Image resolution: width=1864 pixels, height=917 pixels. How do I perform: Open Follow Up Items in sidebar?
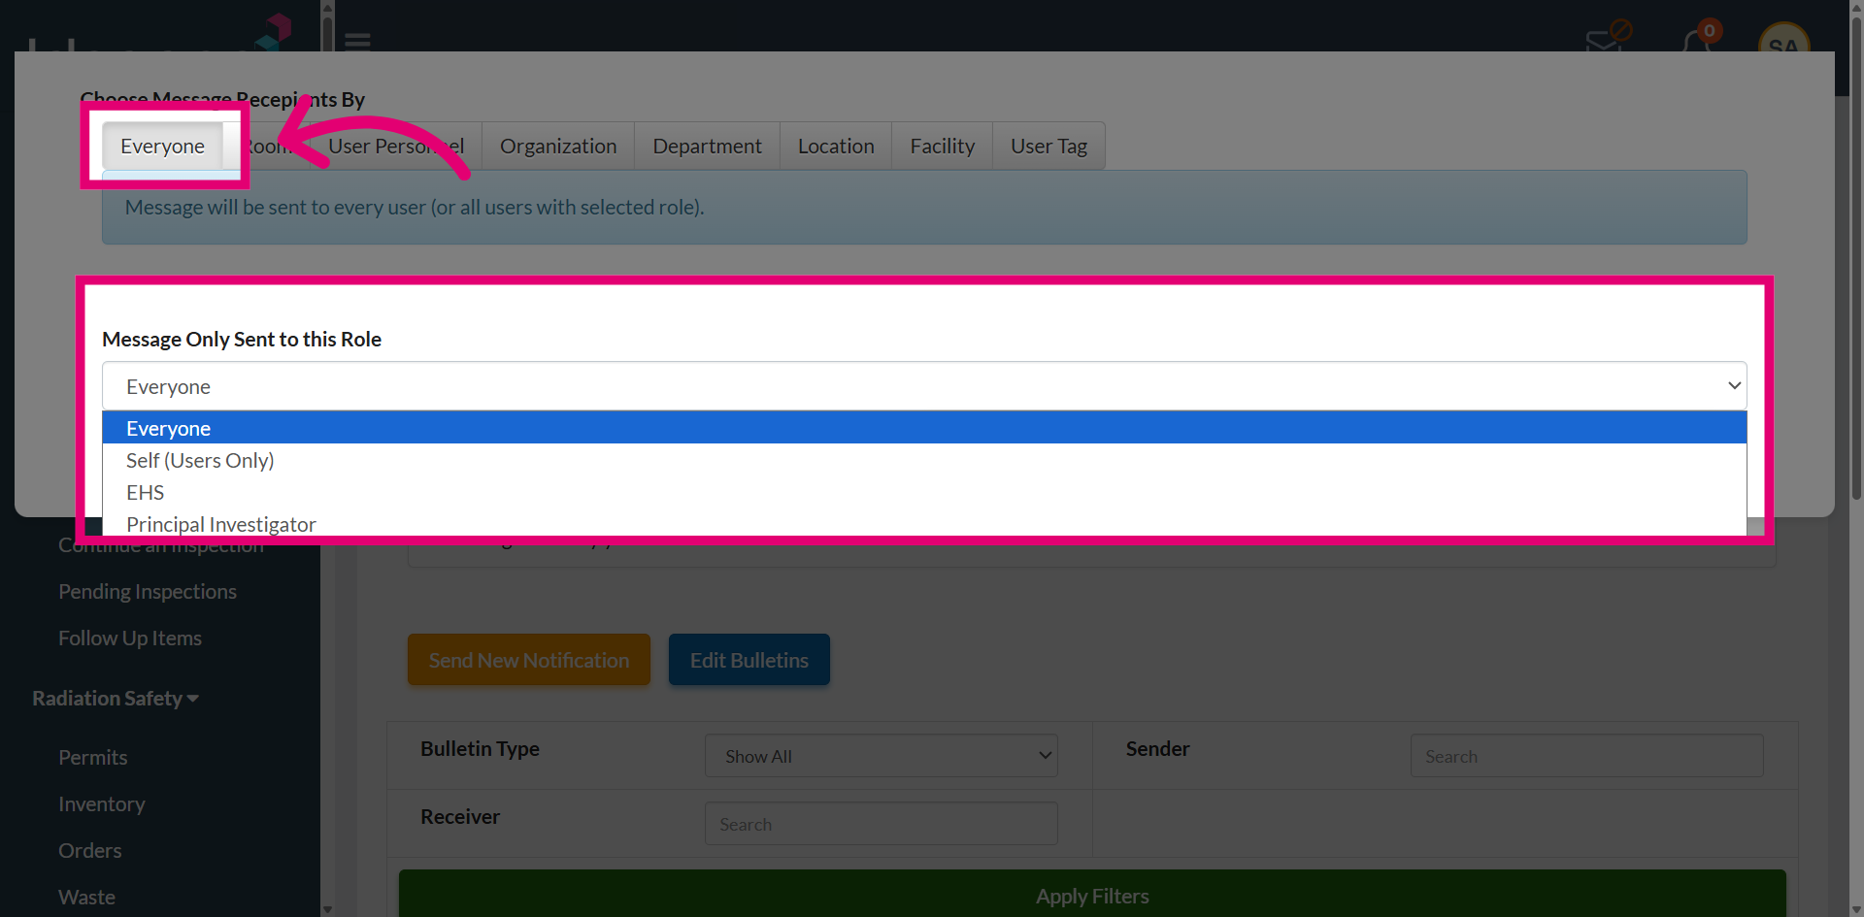[x=130, y=638]
